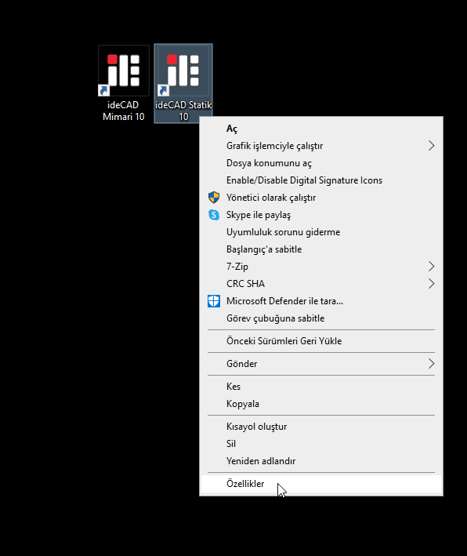
Task: Open Özellikler at the menu bottom
Action: click(x=321, y=484)
